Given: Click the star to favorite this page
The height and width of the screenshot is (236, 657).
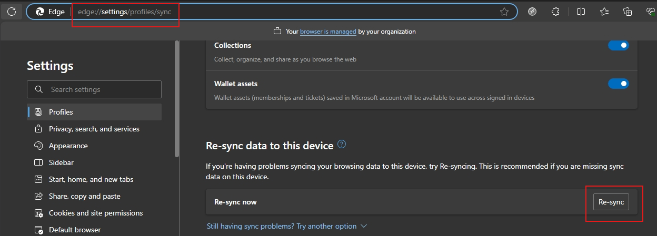Looking at the screenshot, I should pos(504,12).
